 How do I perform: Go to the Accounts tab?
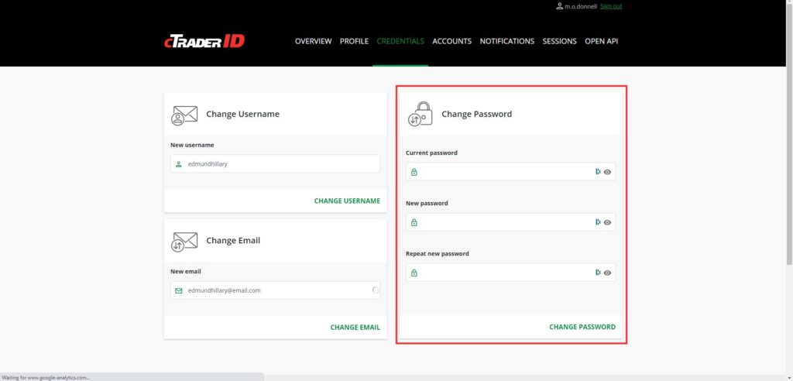451,41
